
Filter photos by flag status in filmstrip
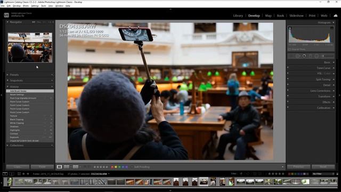coord(241,174)
